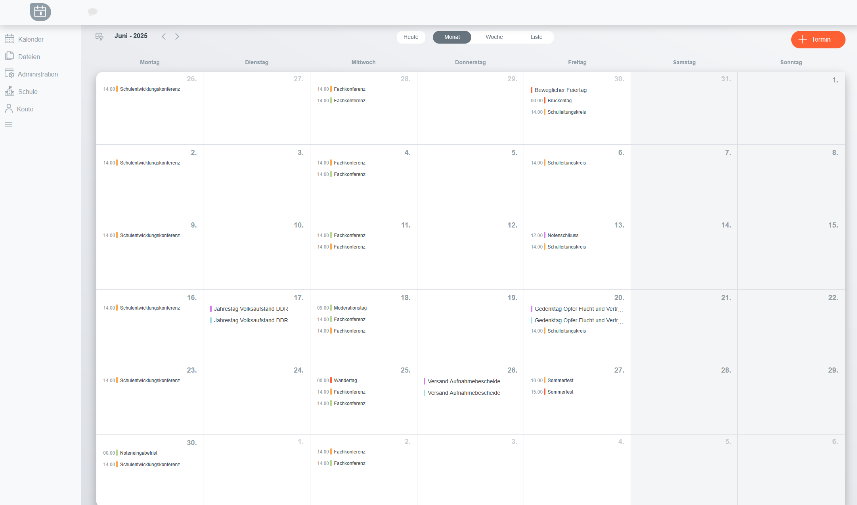Image resolution: width=857 pixels, height=505 pixels.
Task: Open the Beweglicher Feiertag event
Action: tap(560, 90)
